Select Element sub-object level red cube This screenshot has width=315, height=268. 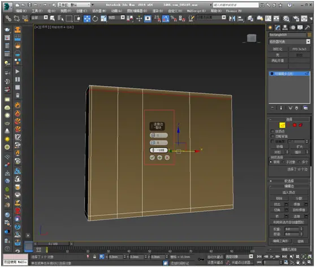(300, 125)
